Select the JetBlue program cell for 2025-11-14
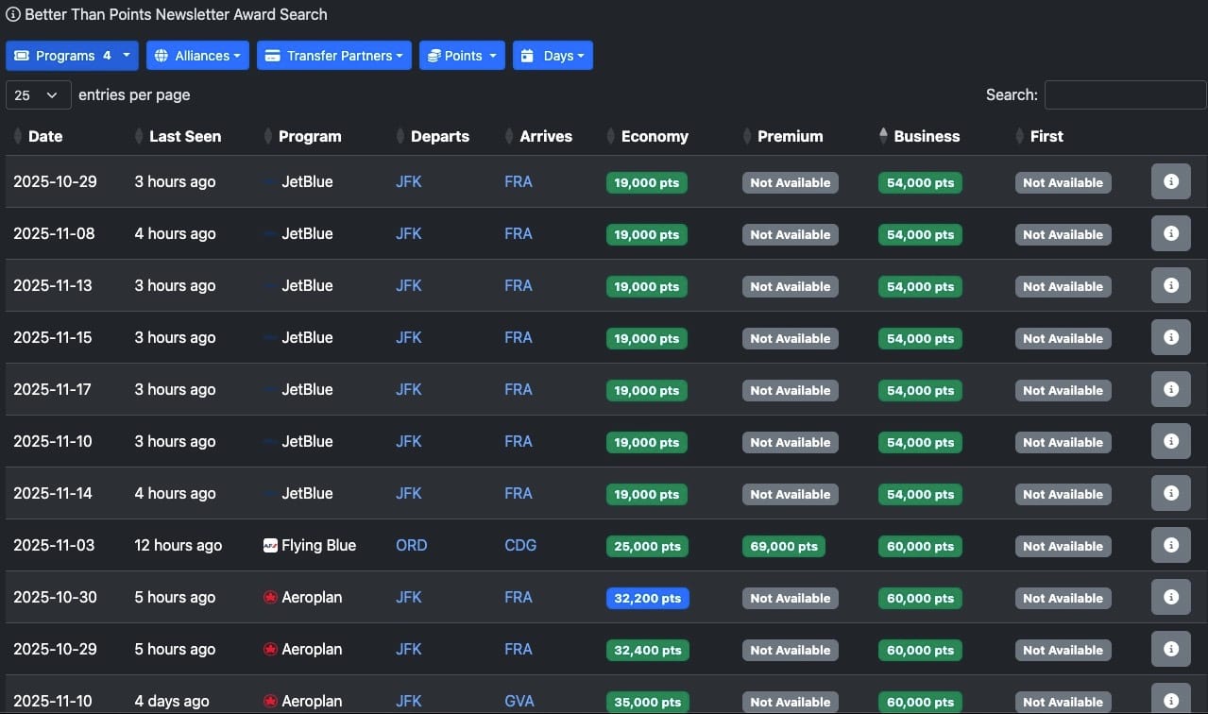The image size is (1208, 714). tap(298, 493)
